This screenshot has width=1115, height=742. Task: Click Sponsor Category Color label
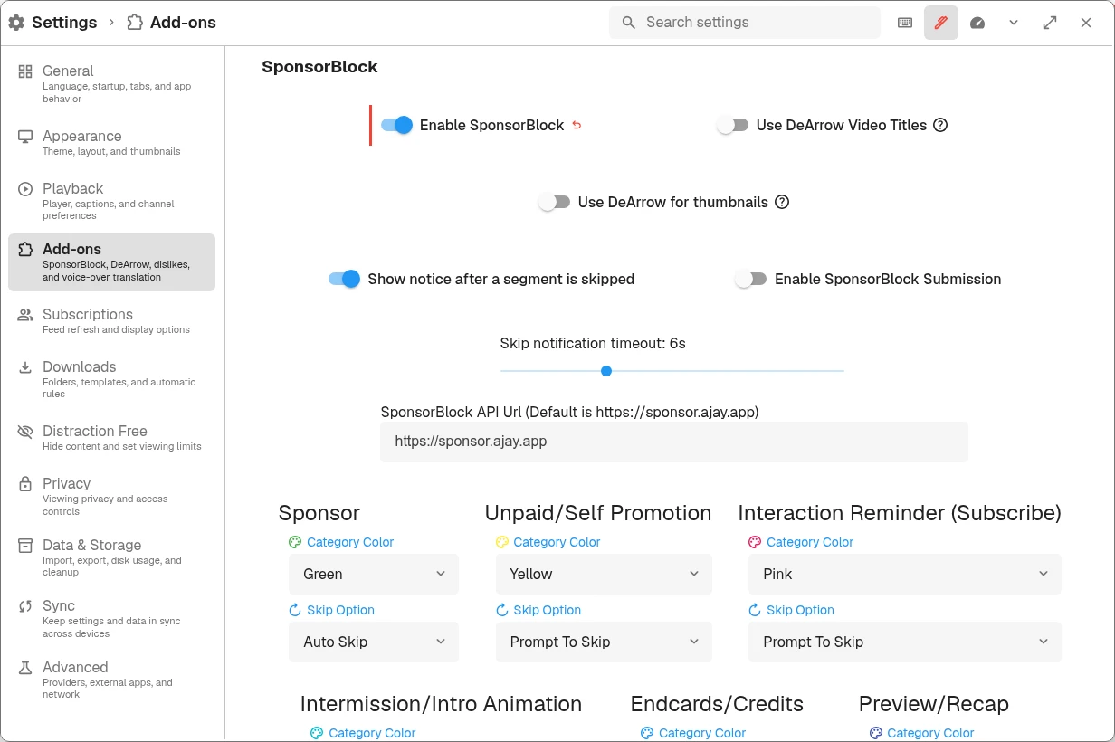pyautogui.click(x=350, y=542)
